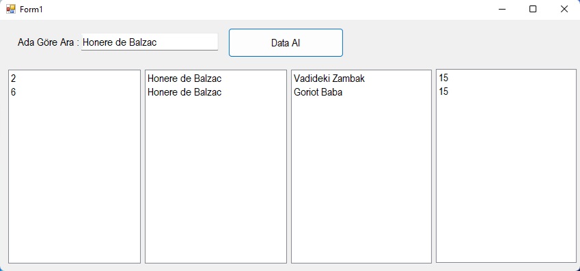Viewport: 580px width, 271px height.
Task: Focus the Ada Göre Ara search field
Action: pos(150,42)
